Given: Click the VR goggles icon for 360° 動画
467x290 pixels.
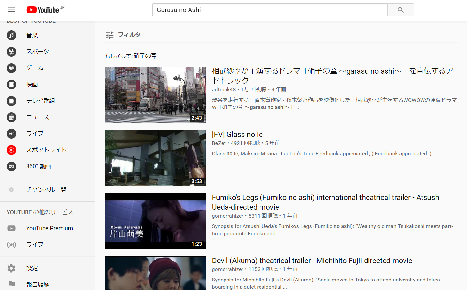Looking at the screenshot, I should [x=11, y=166].
